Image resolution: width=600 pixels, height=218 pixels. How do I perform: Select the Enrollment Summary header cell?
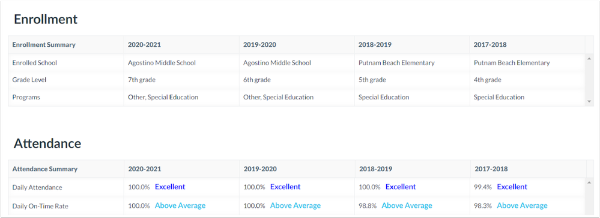66,45
